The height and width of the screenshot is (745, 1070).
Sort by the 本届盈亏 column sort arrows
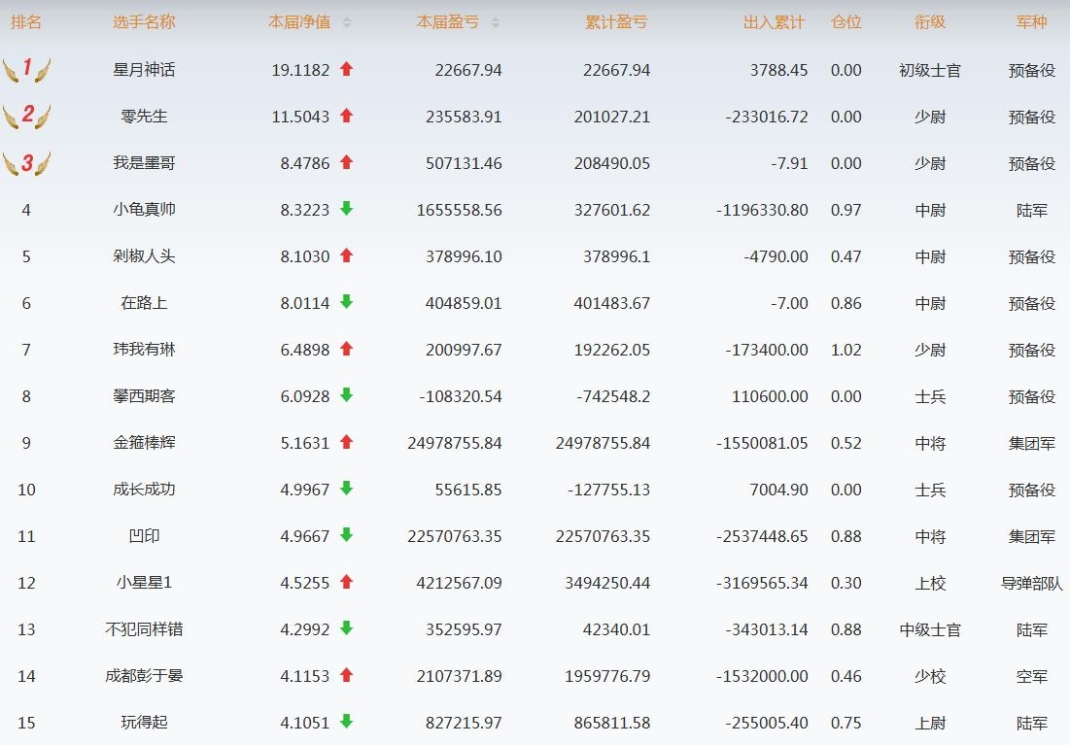pos(496,22)
